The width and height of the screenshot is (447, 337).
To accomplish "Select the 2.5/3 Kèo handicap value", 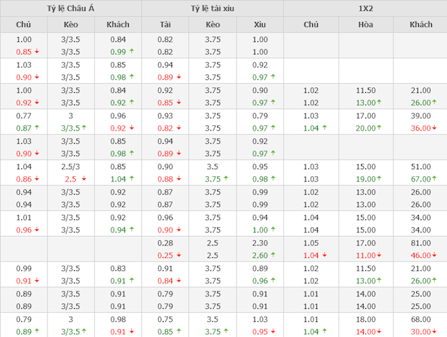I will pyautogui.click(x=72, y=166).
